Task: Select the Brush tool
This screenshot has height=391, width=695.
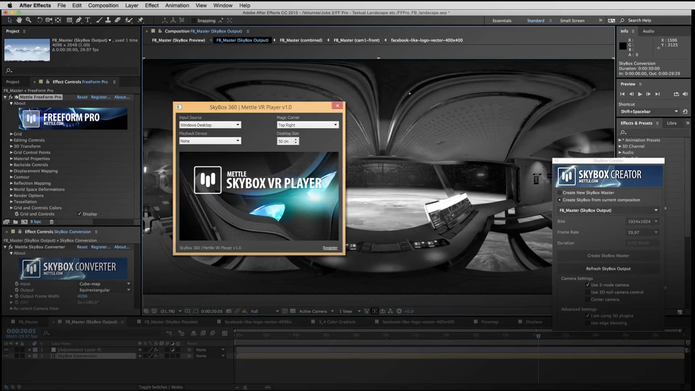Action: point(99,20)
